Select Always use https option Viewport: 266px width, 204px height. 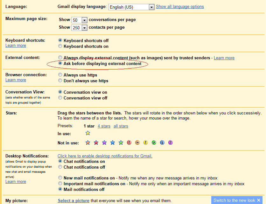click(x=60, y=75)
